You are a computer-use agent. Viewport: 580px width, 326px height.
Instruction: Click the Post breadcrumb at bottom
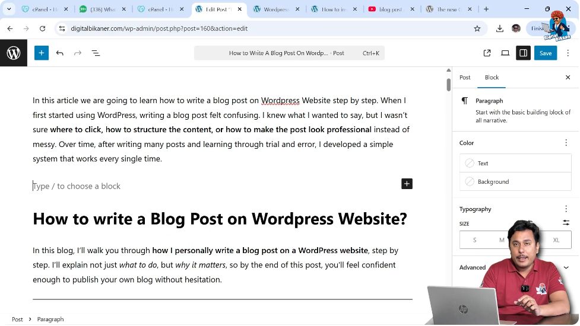[17, 319]
